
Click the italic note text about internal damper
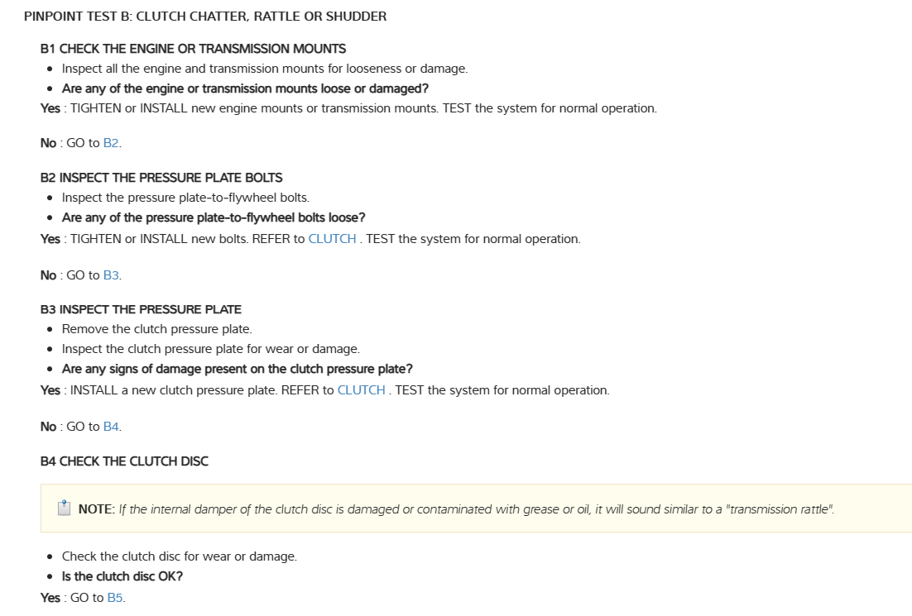(477, 509)
